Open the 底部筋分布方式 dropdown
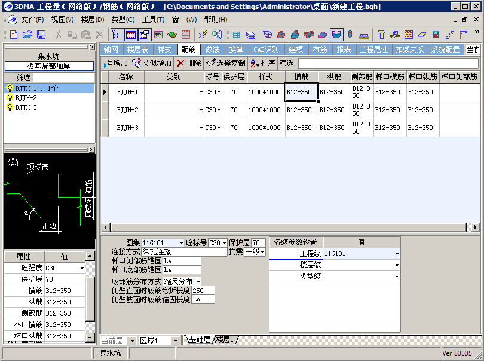 coord(198,282)
